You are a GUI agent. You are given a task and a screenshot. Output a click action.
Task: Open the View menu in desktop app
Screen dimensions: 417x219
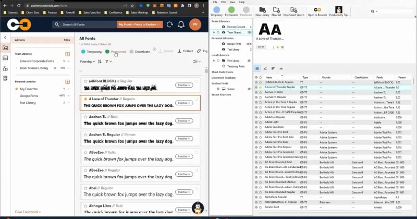point(232,2)
